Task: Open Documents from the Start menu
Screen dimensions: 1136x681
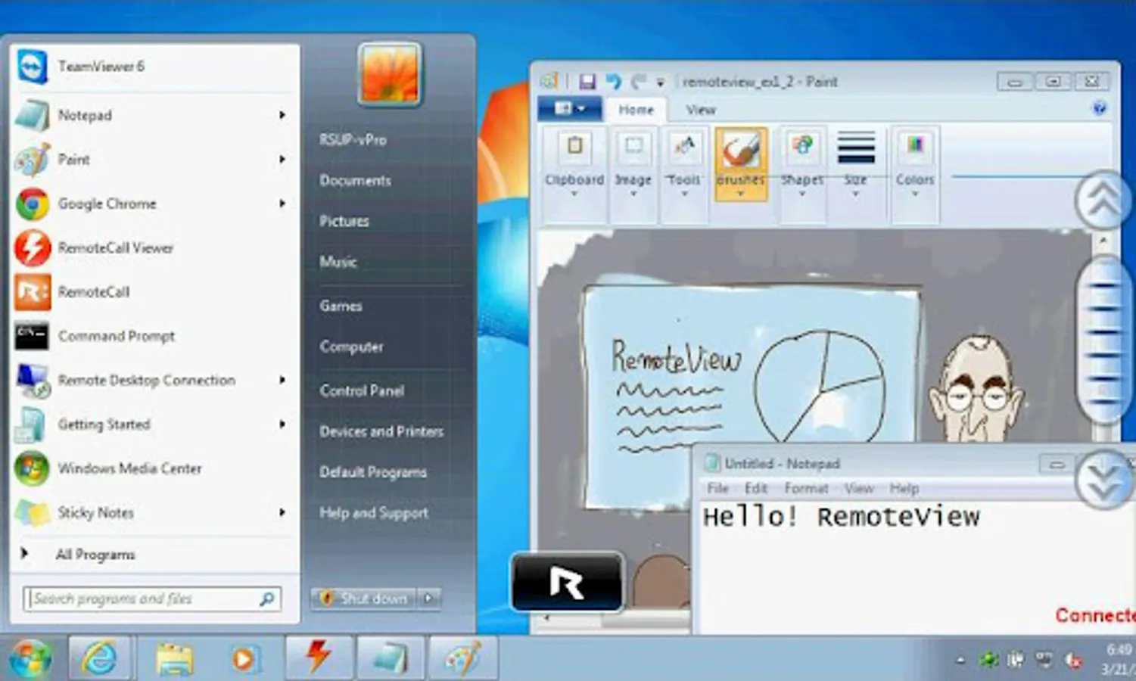Action: 355,181
